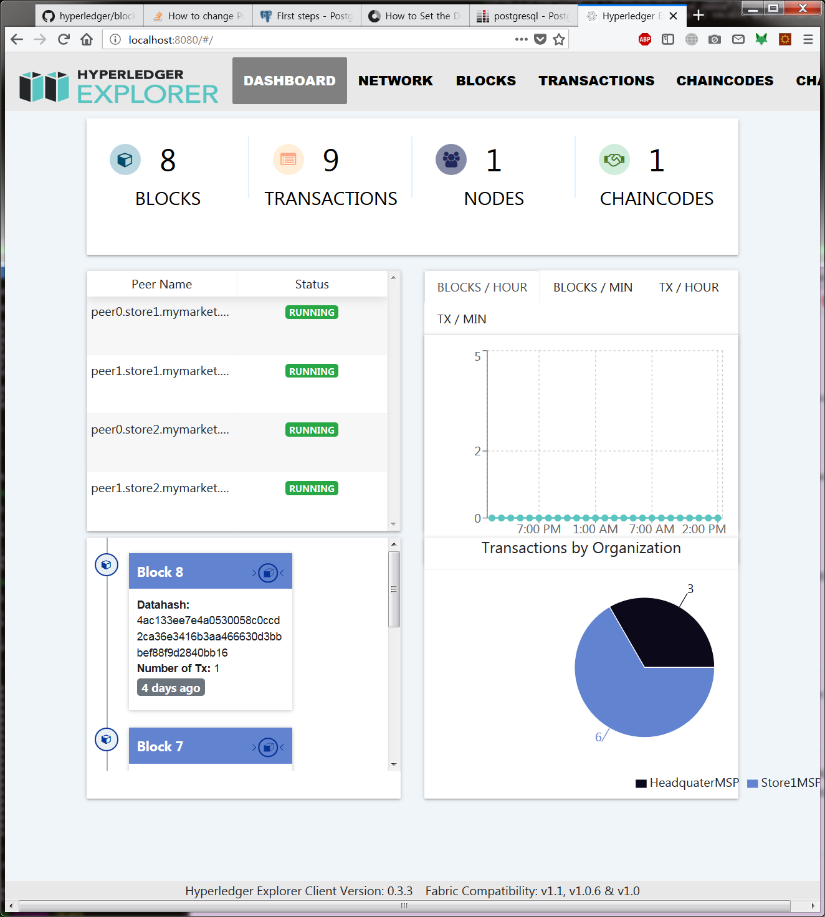Click the Nodes people icon in stats
Viewport: 825px width, 917px height.
coord(451,160)
